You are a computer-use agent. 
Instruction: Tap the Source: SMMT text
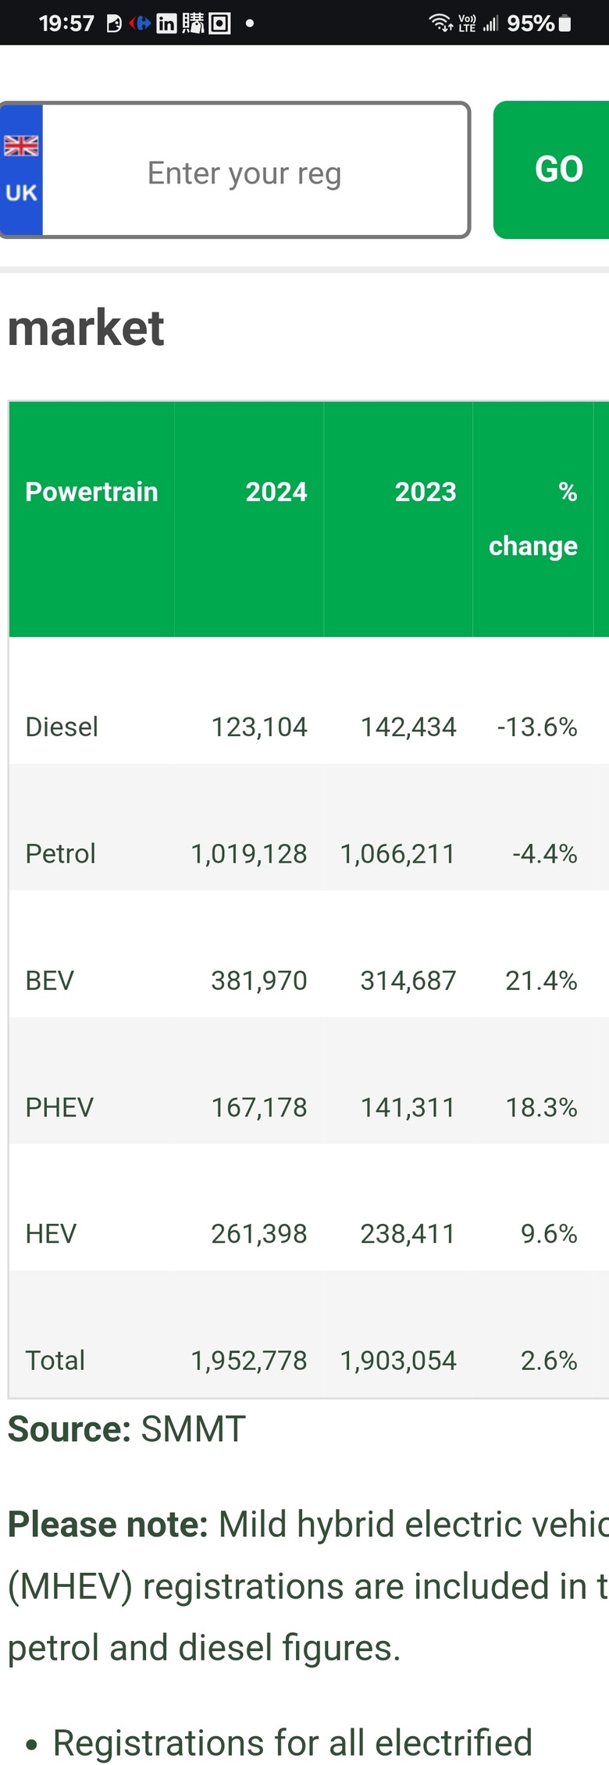pos(126,1429)
